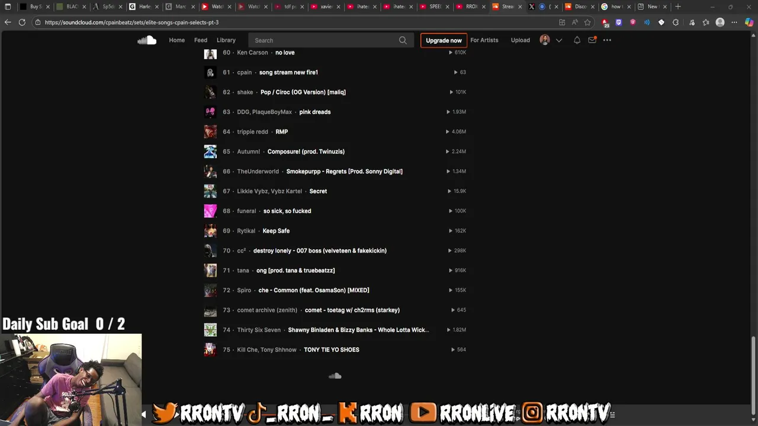758x426 pixels.
Task: Click the artwork thumbnail of Composure! row
Action: tap(210, 151)
